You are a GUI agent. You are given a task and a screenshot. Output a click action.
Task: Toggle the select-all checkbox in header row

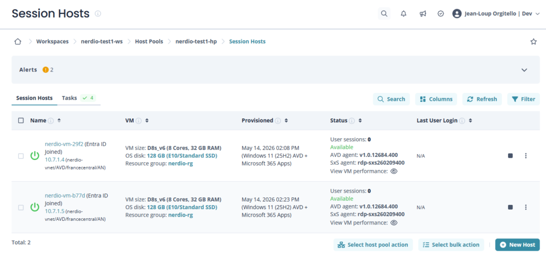click(21, 121)
